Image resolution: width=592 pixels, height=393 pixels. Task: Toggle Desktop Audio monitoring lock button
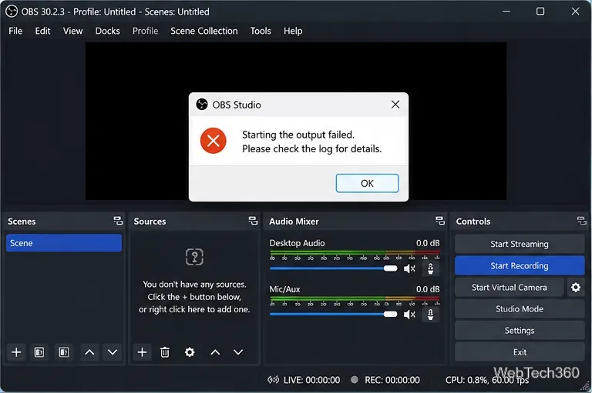click(430, 268)
